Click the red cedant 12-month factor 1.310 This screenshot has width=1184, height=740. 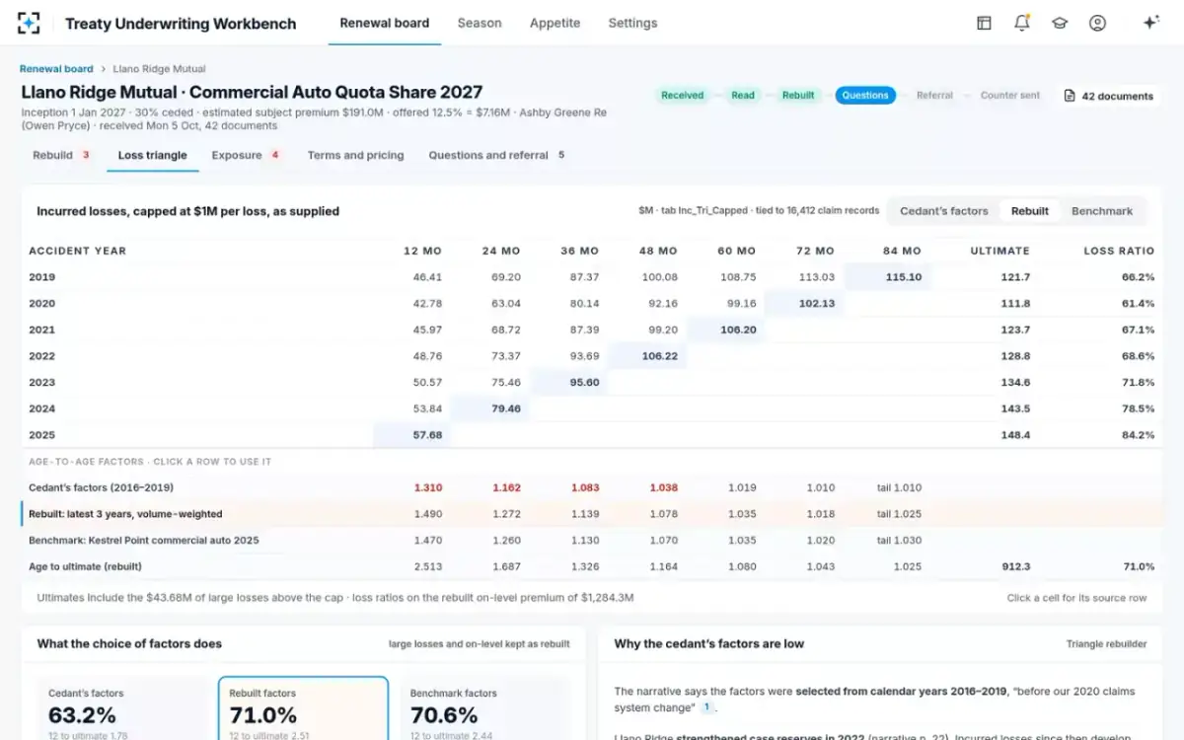click(427, 487)
